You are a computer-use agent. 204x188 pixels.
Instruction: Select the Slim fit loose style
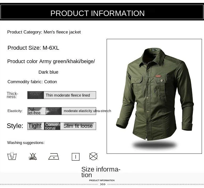[78, 126]
